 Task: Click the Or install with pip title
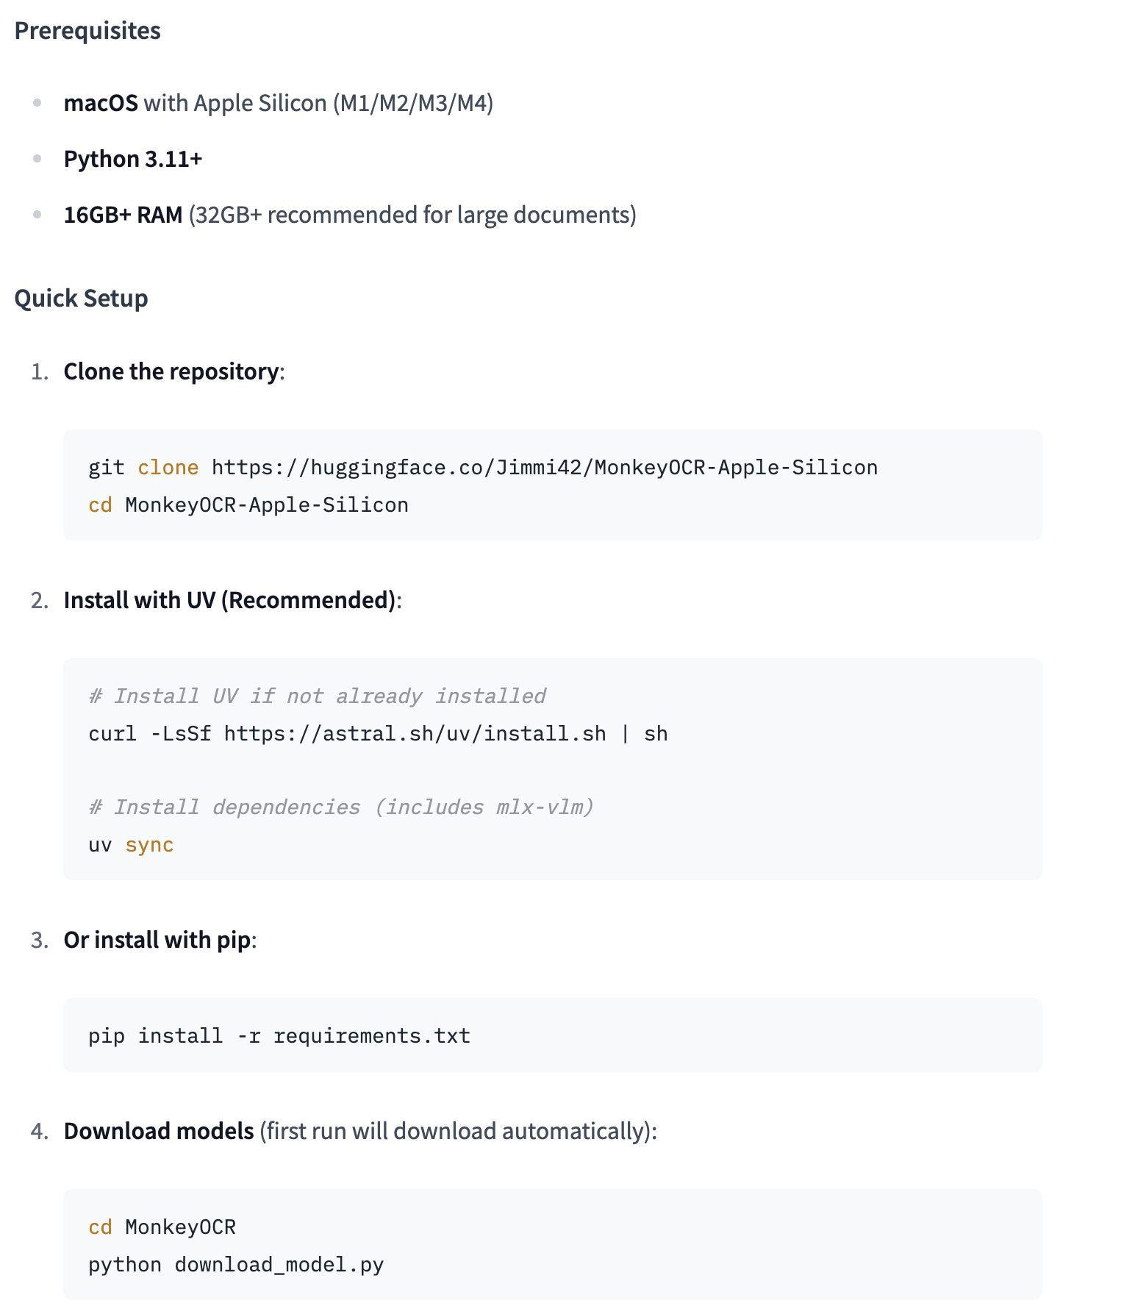point(157,940)
